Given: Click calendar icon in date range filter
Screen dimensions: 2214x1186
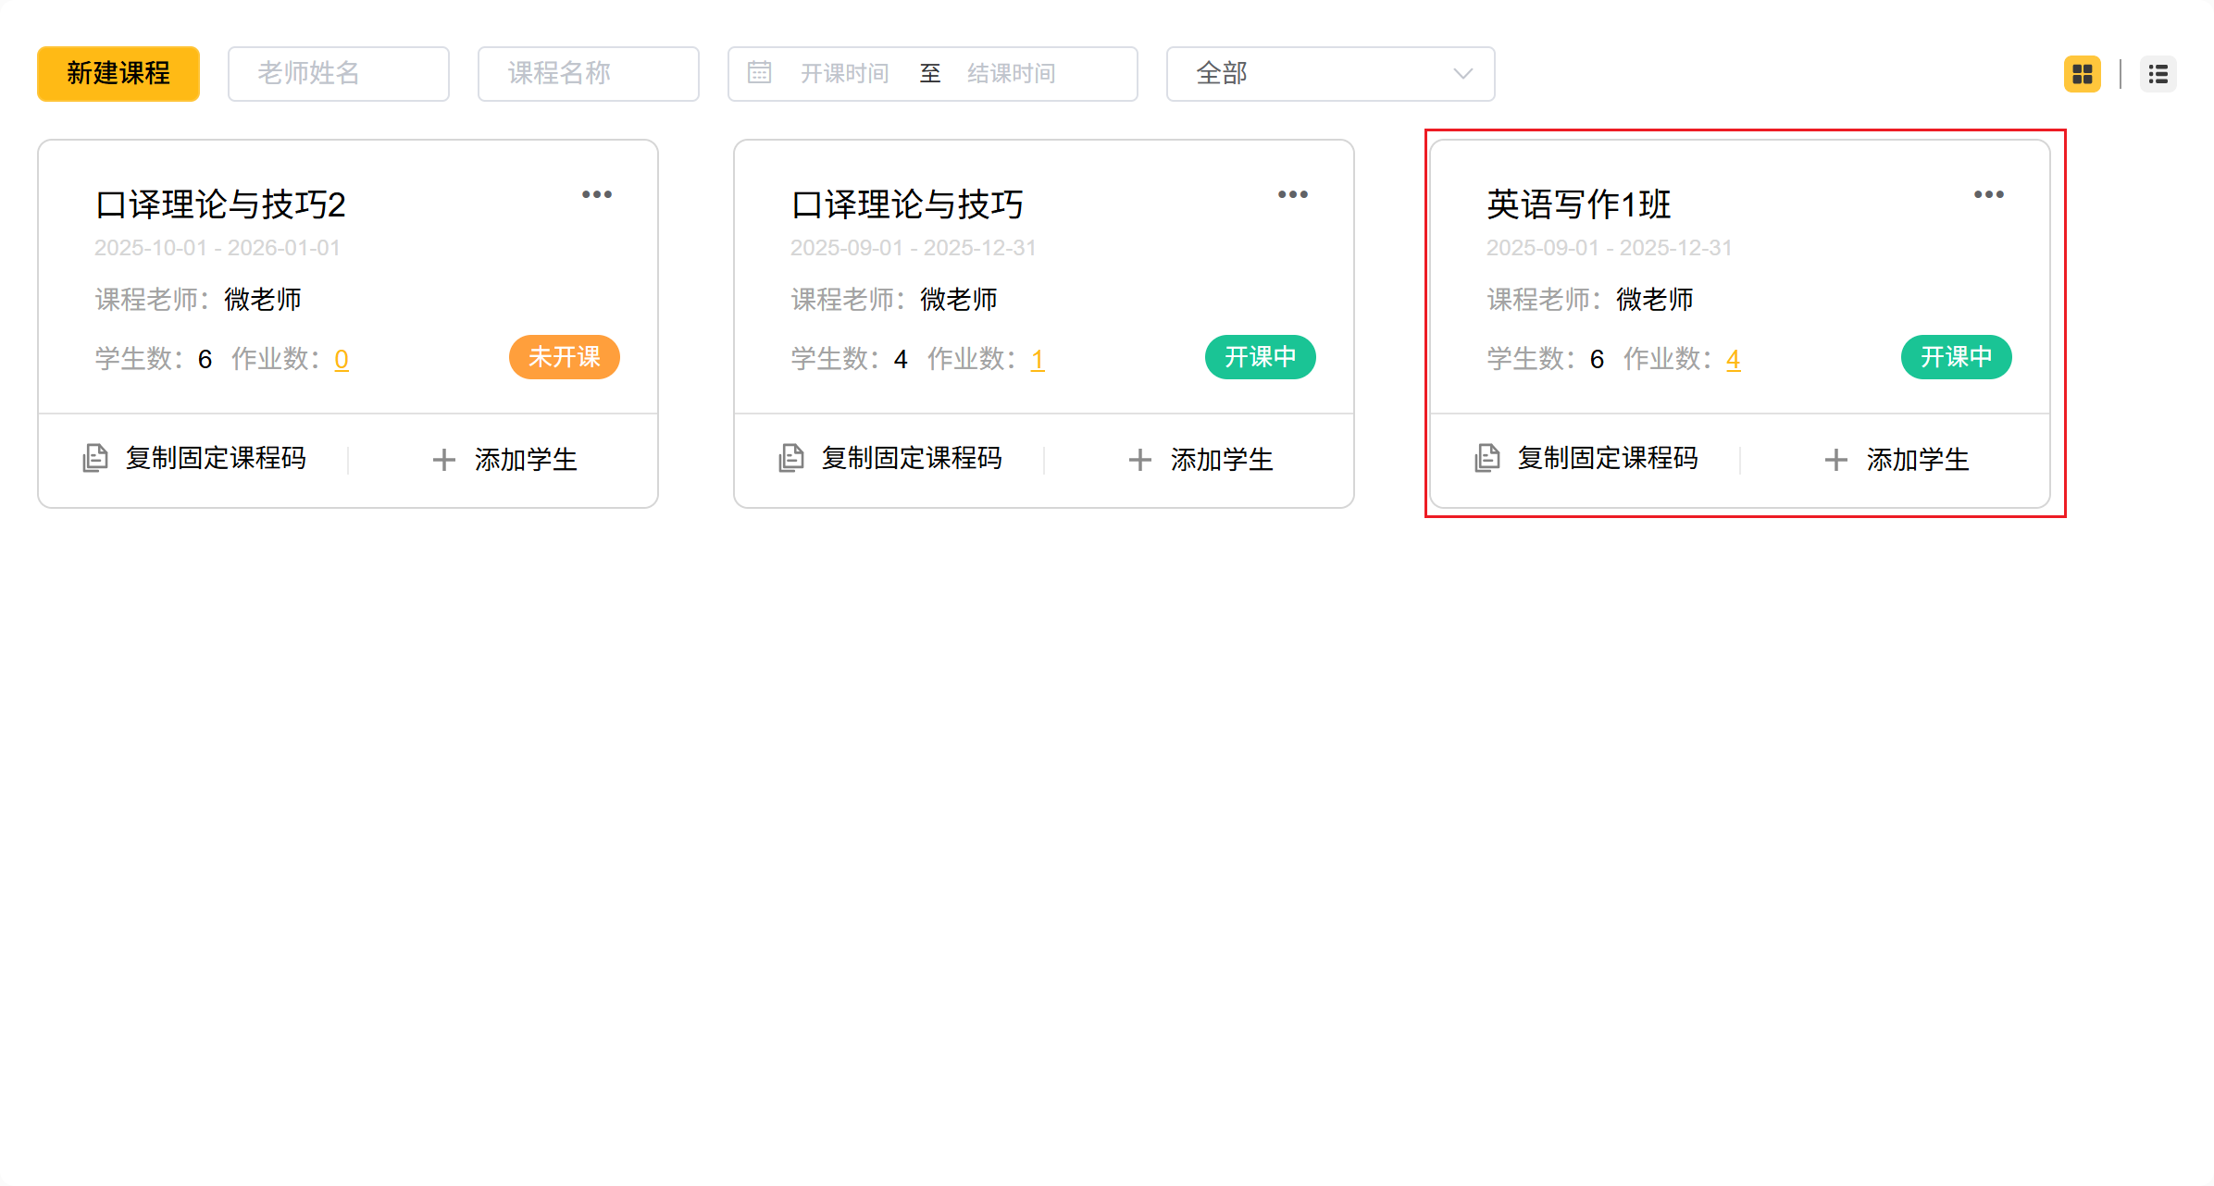Looking at the screenshot, I should pos(759,73).
